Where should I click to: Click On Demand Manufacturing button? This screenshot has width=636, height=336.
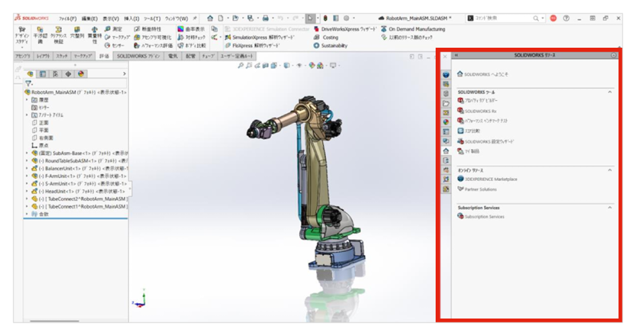412,30
